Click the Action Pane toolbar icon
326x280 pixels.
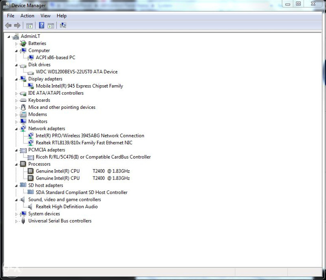[51, 26]
